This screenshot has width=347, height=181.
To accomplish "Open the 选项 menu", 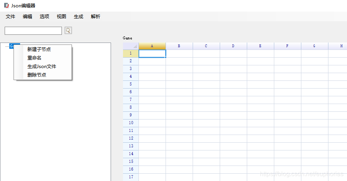I will coord(44,17).
